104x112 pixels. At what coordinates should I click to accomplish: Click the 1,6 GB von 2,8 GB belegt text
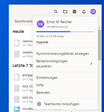(50, 36)
